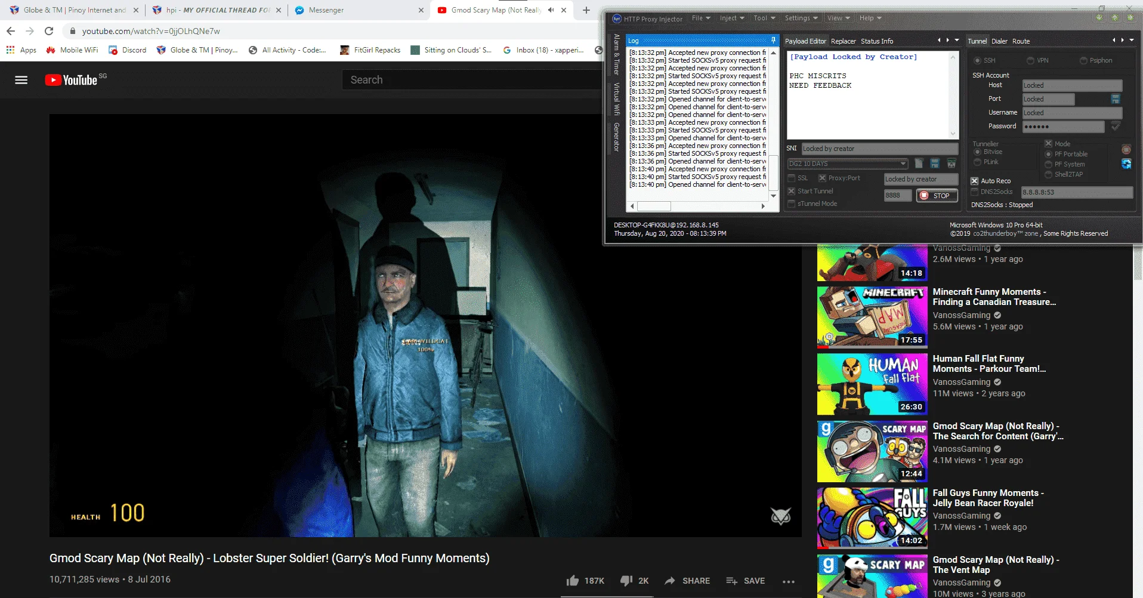Open the YouTube guide hamburger menu
Image resolution: width=1143 pixels, height=598 pixels.
[21, 80]
